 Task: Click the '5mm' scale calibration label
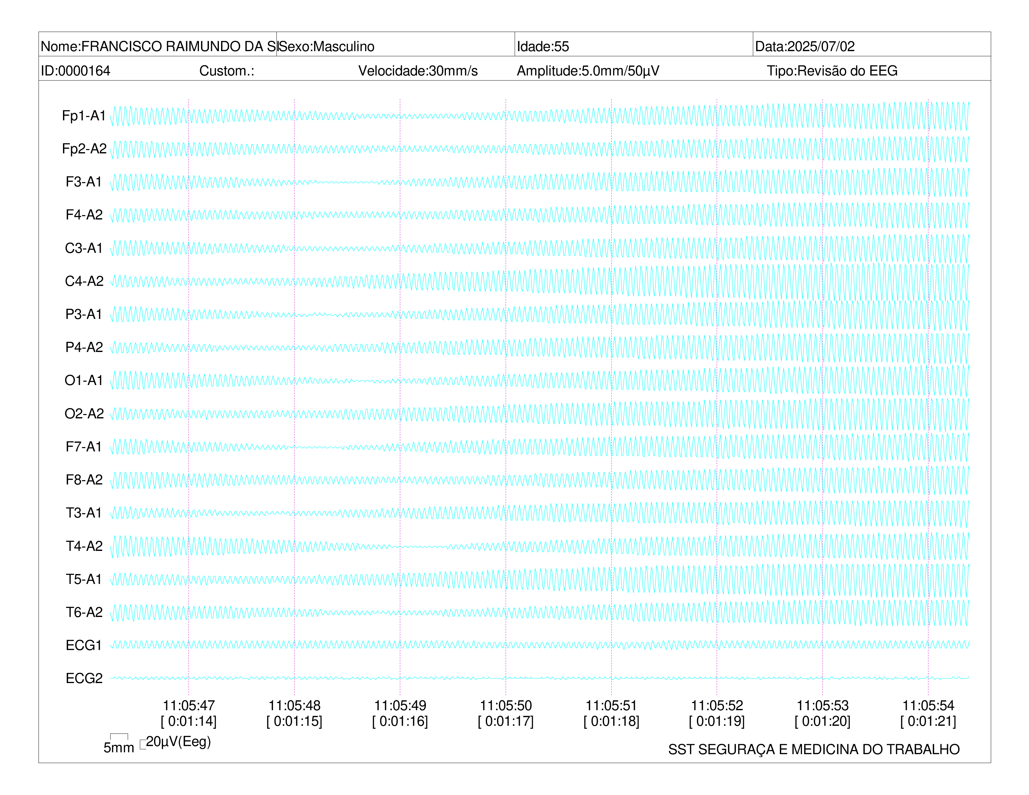point(119,747)
